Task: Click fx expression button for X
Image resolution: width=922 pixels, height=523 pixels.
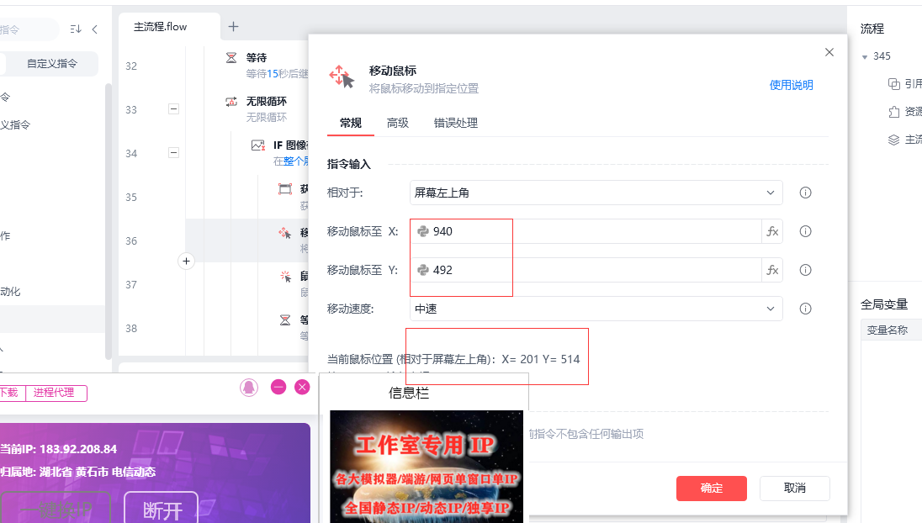Action: pos(772,231)
